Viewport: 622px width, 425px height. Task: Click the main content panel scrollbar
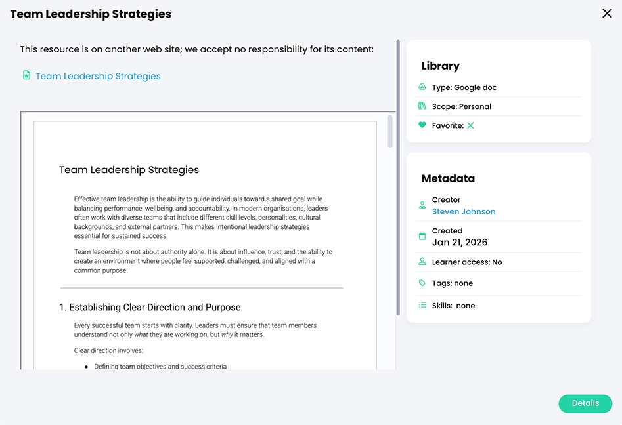click(397, 177)
